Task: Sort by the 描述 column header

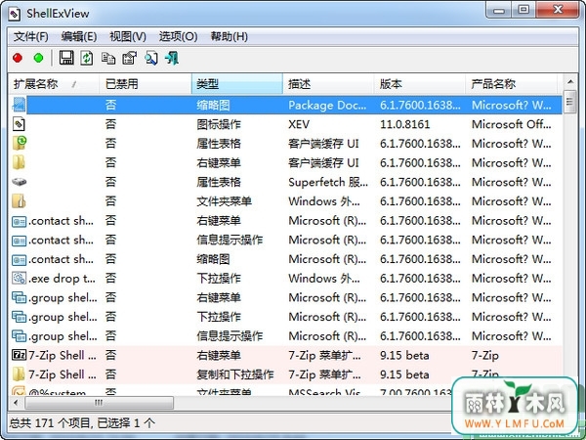Action: pos(328,84)
